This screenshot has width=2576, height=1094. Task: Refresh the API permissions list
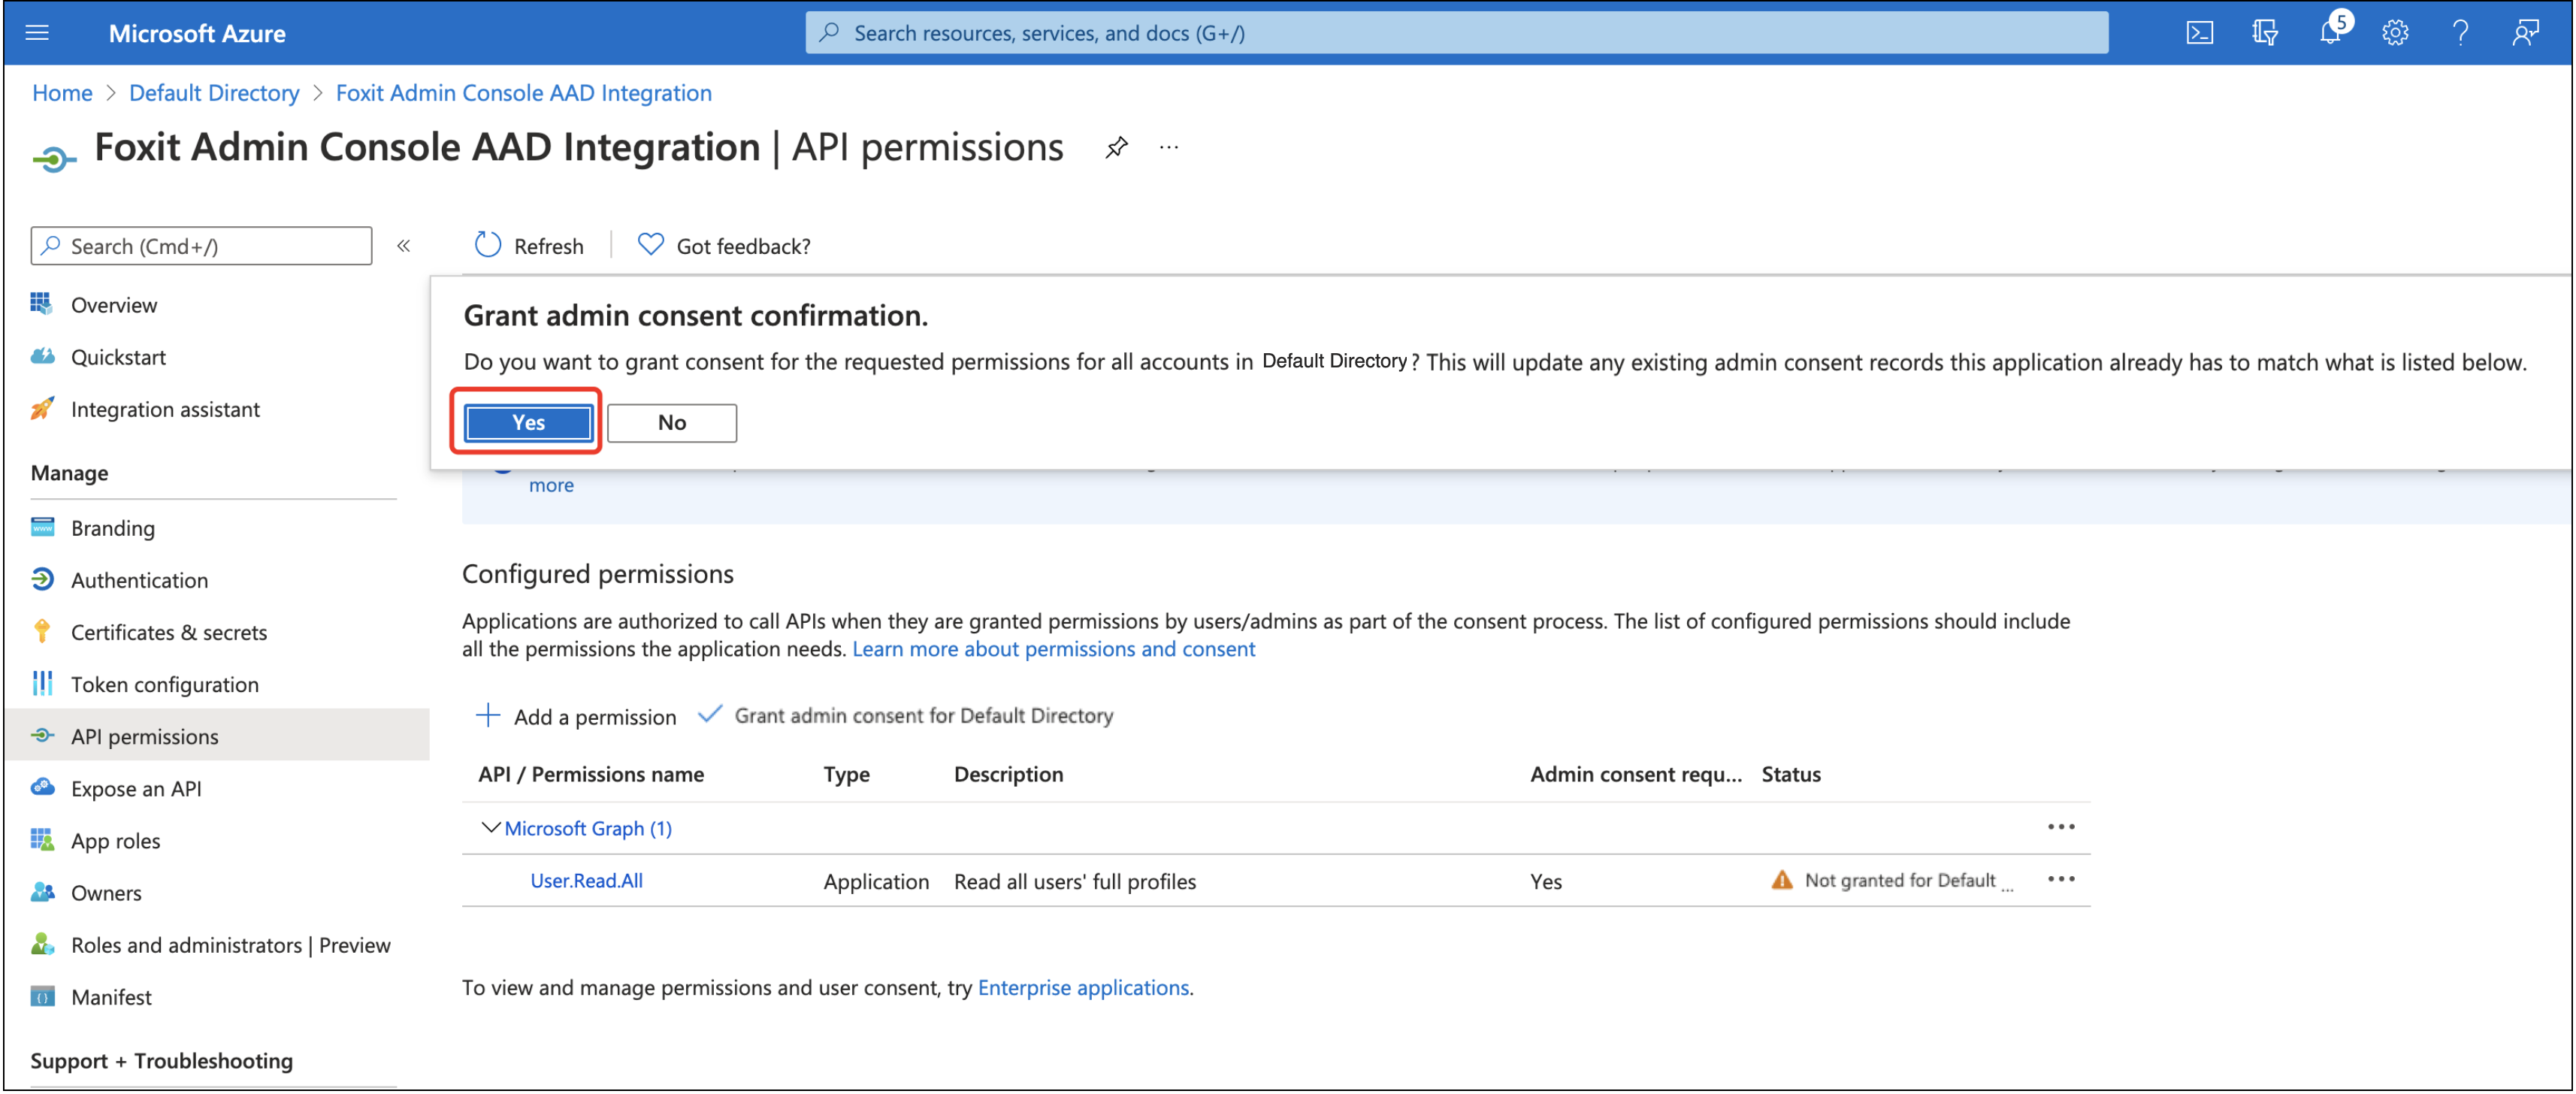tap(528, 245)
